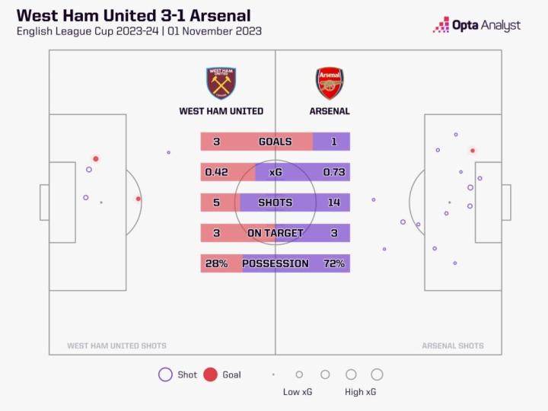The width and height of the screenshot is (548, 411).
Task: Click the smallest xG legend dot
Action: (273, 374)
